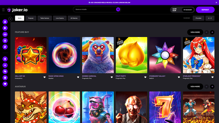Click the Game or studio search field
Viewport: 219px width, 123px height.
point(94,10)
